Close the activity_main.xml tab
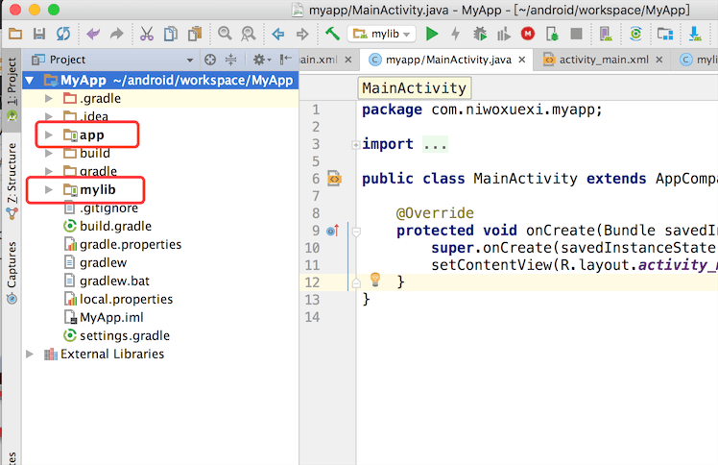718x465 pixels. (658, 60)
